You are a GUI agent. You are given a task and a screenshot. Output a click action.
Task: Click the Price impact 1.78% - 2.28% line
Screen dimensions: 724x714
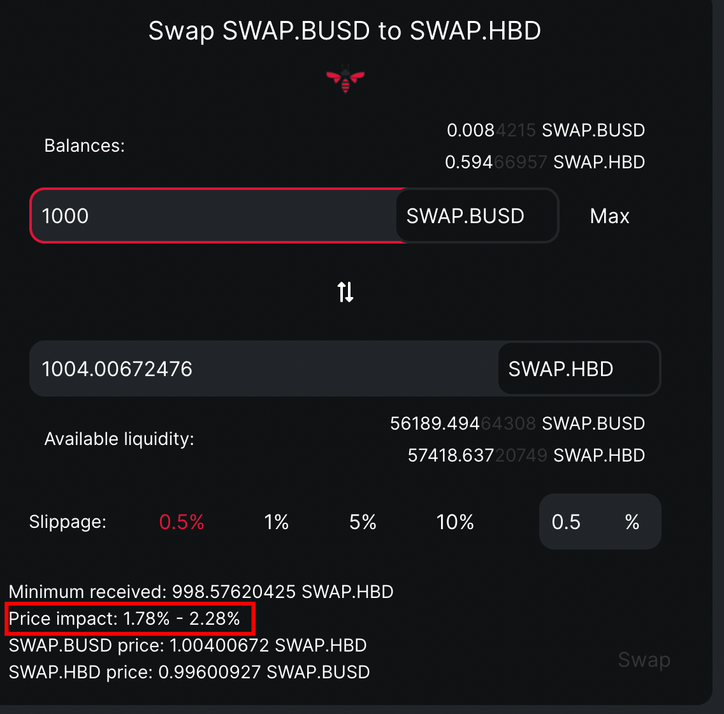(x=124, y=618)
